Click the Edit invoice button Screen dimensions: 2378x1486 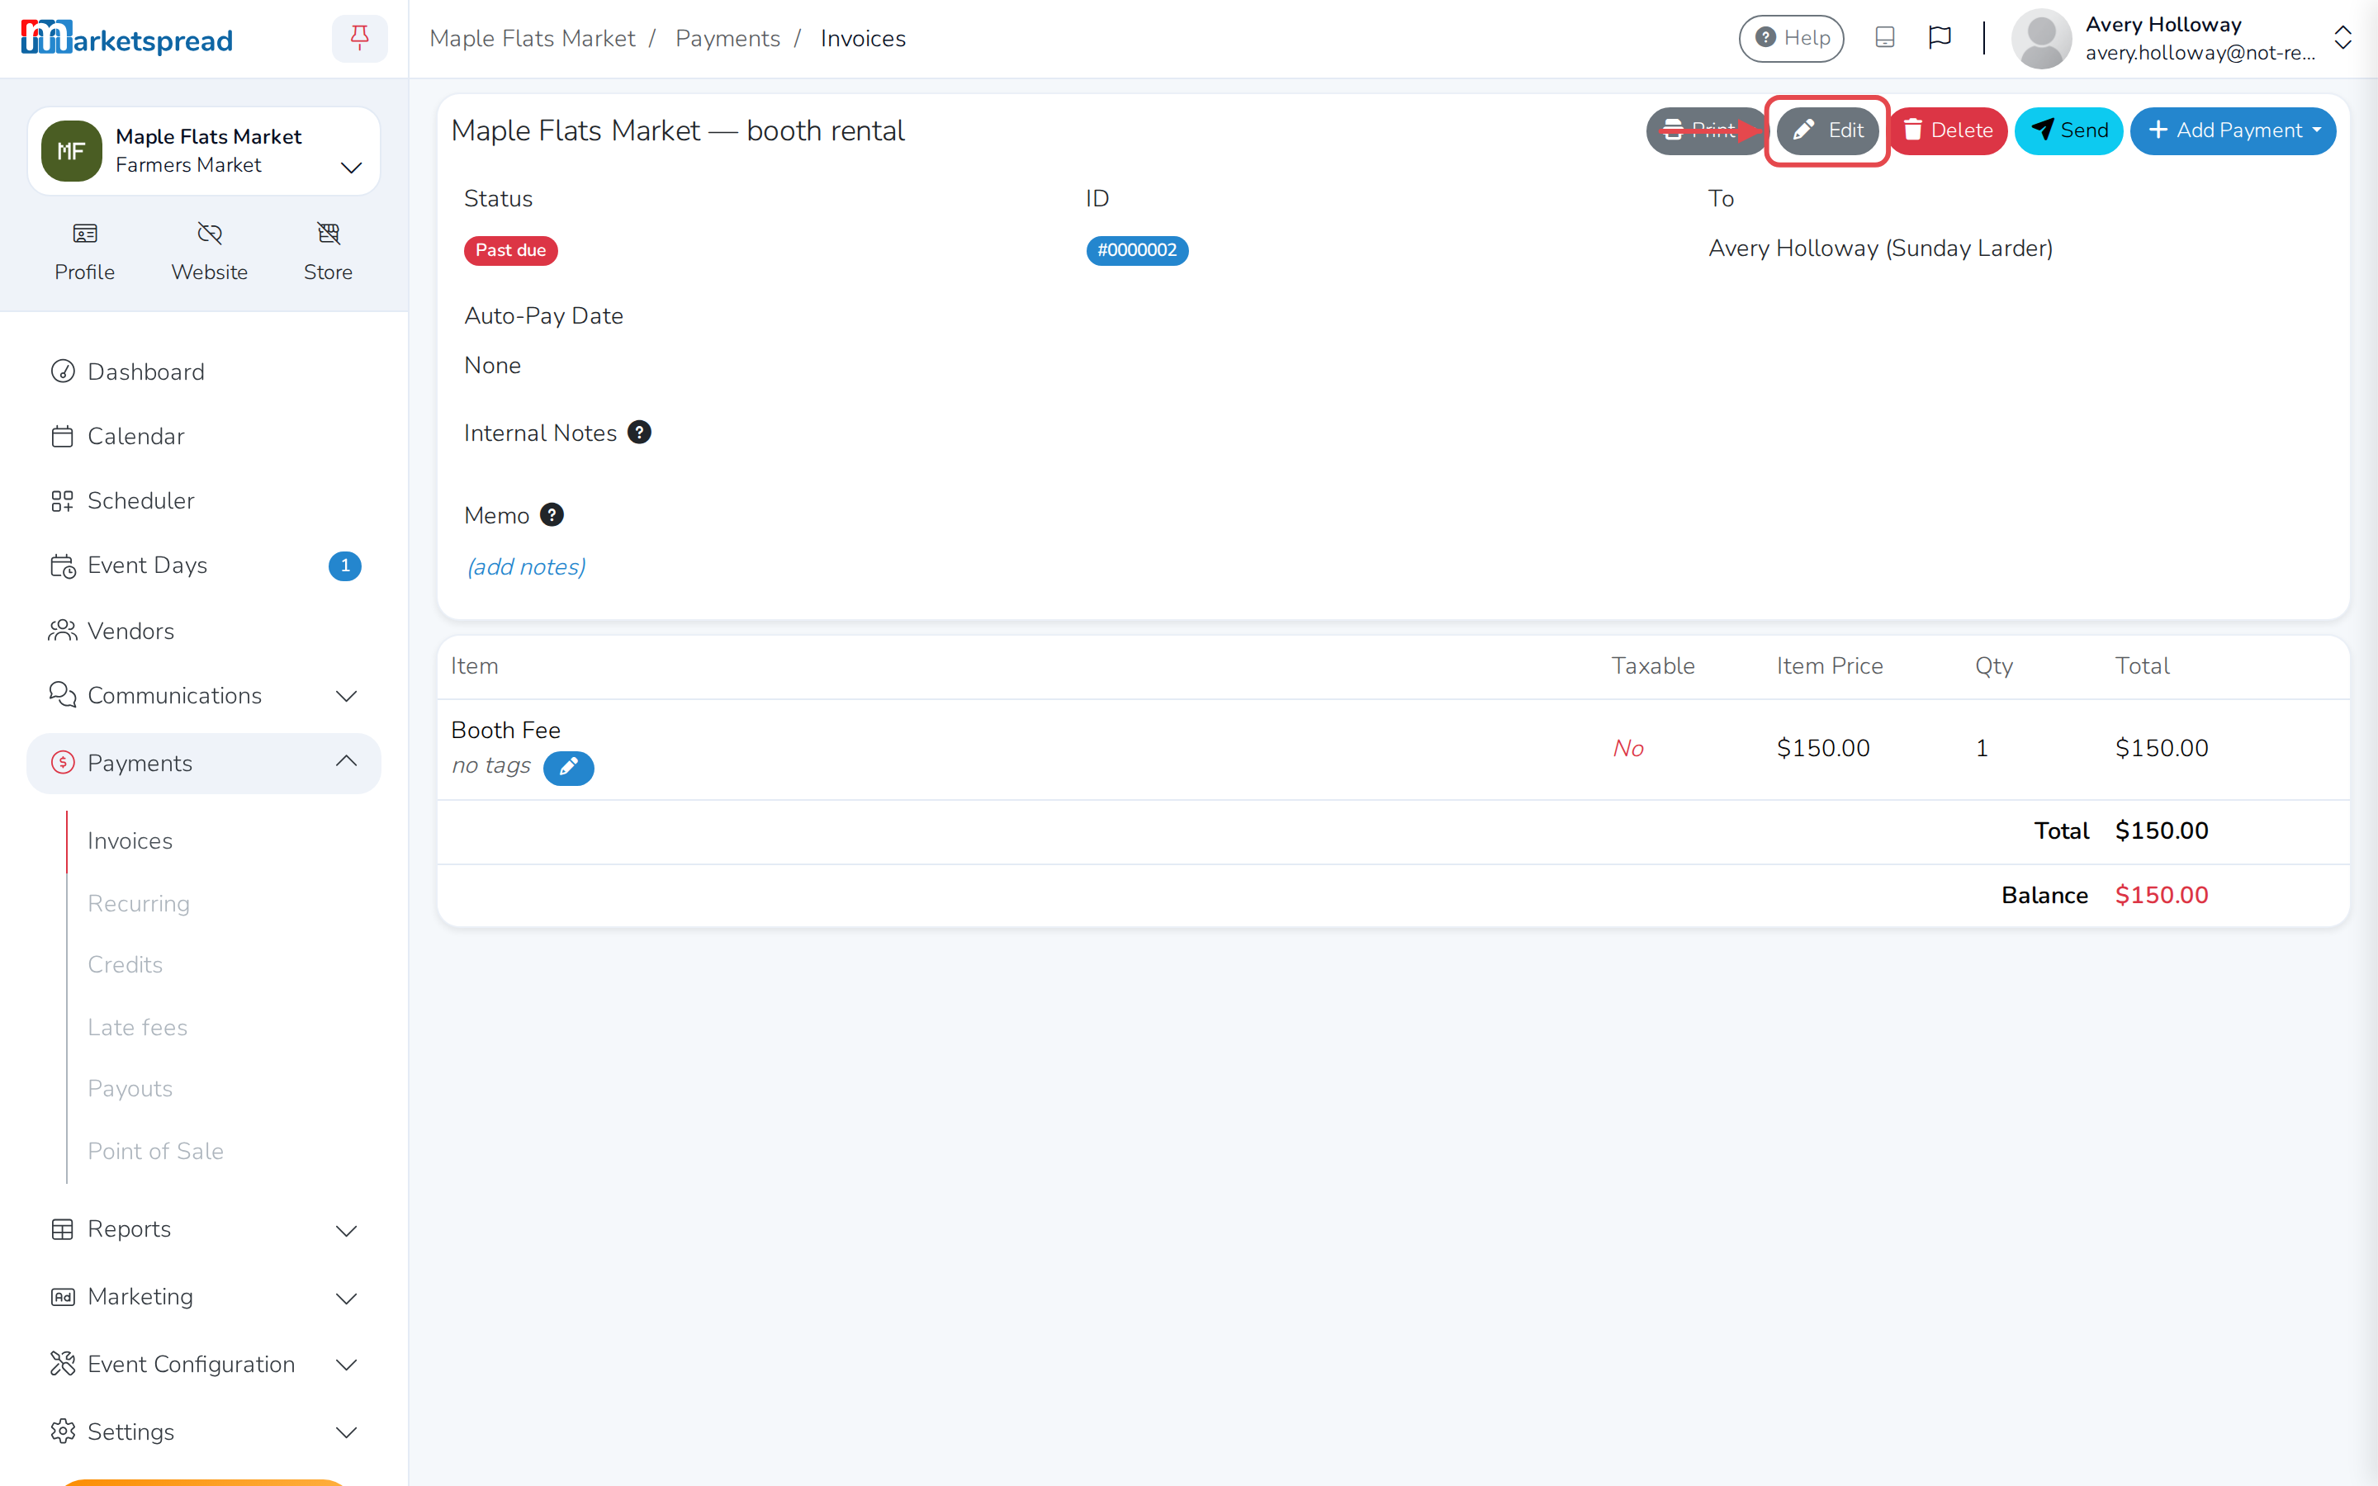[1828, 130]
